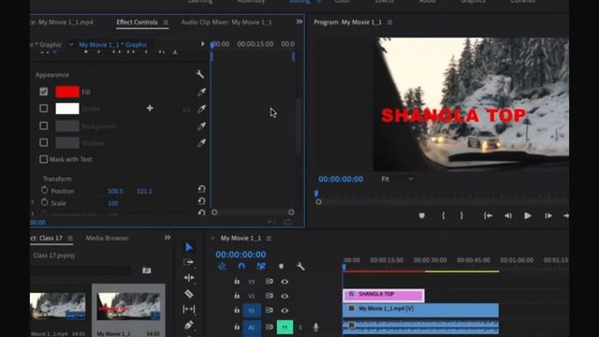Toggle Linked Selection in timeline

point(261,266)
